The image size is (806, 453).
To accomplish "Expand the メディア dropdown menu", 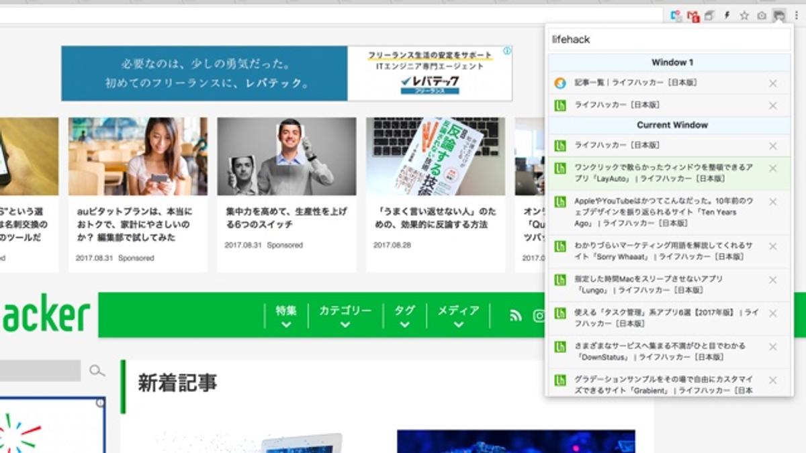I will [x=458, y=316].
